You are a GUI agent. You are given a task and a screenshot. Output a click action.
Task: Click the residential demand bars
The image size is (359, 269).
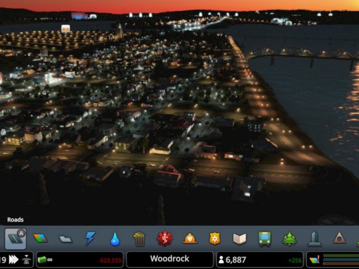pyautogui.click(x=341, y=255)
